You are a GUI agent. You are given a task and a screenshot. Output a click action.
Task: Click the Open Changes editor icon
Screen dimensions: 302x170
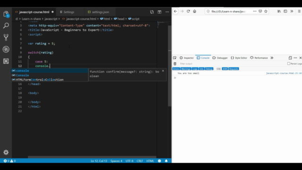[x=152, y=12]
